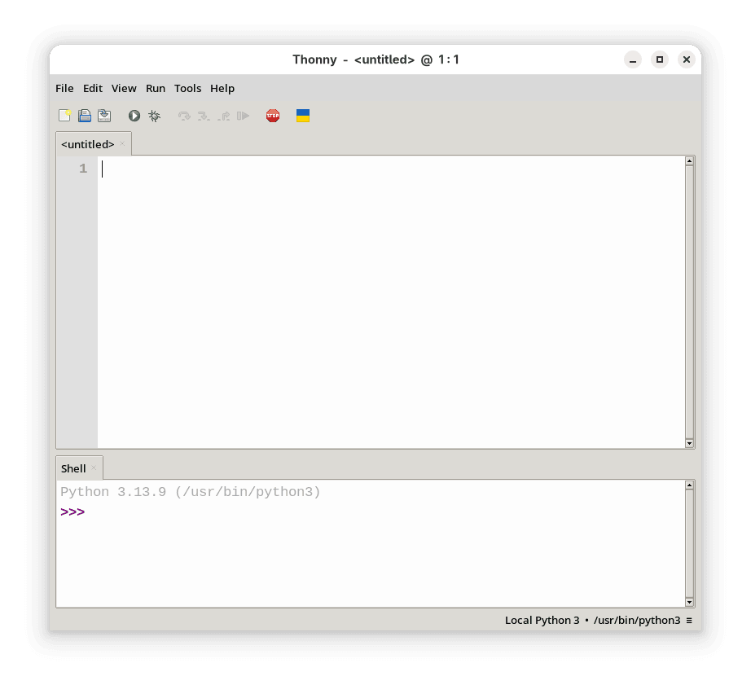This screenshot has width=751, height=685.
Task: Minimize the Thonny window
Action: [633, 59]
